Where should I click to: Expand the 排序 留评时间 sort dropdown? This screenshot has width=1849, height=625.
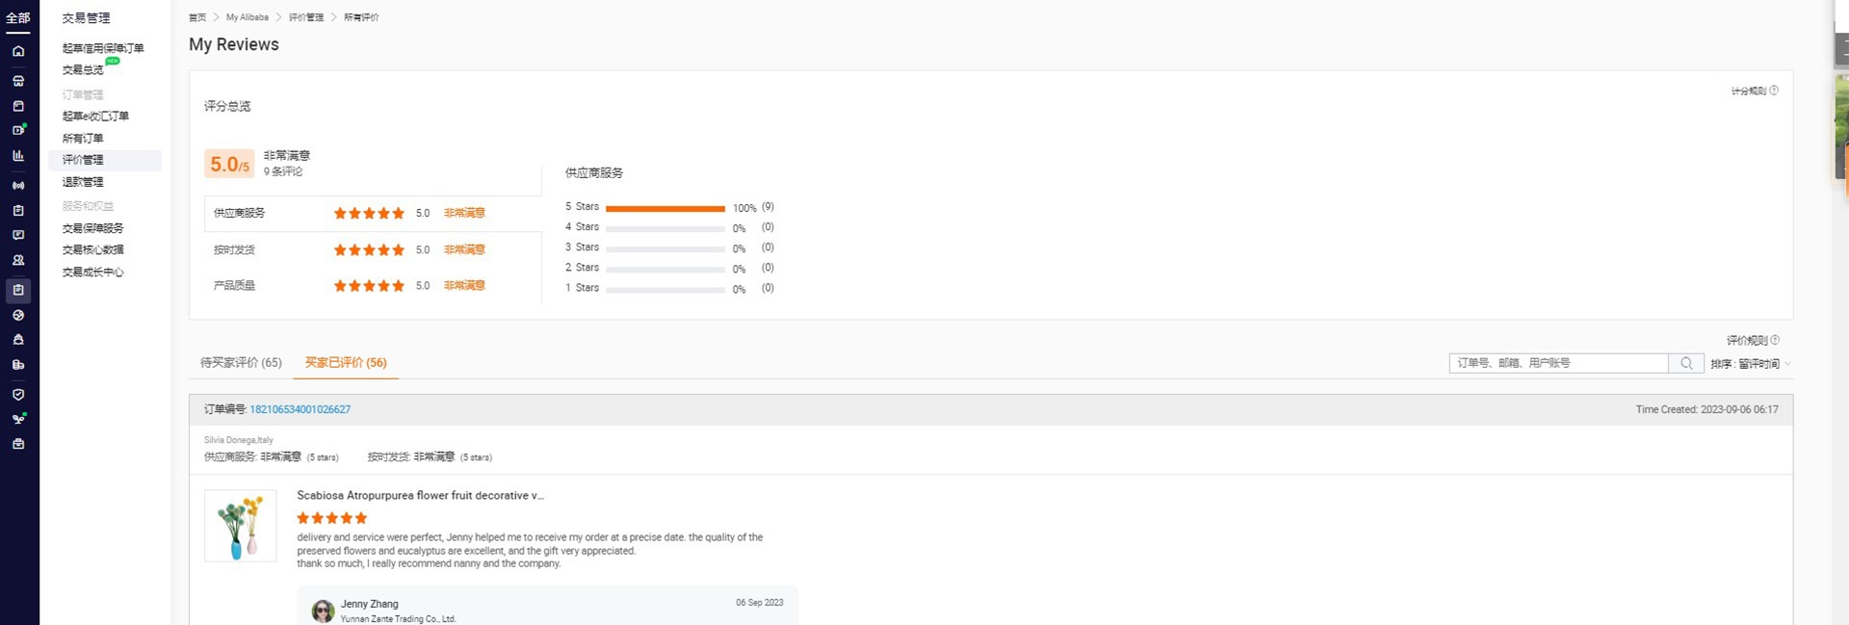coord(1751,364)
